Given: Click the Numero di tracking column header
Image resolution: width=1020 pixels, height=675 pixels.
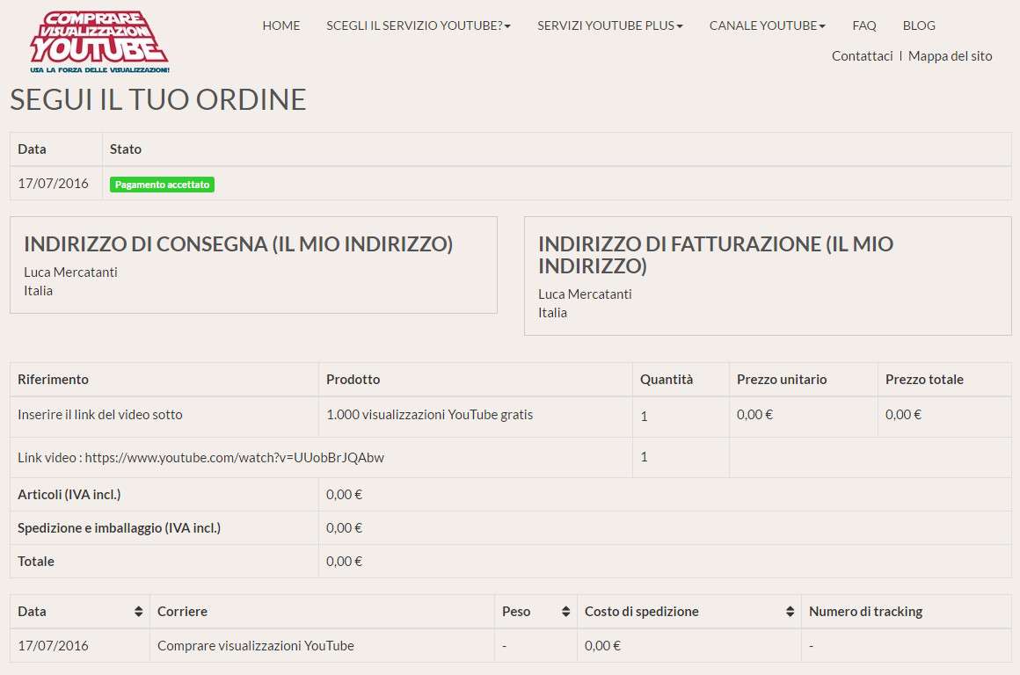Looking at the screenshot, I should [x=865, y=611].
